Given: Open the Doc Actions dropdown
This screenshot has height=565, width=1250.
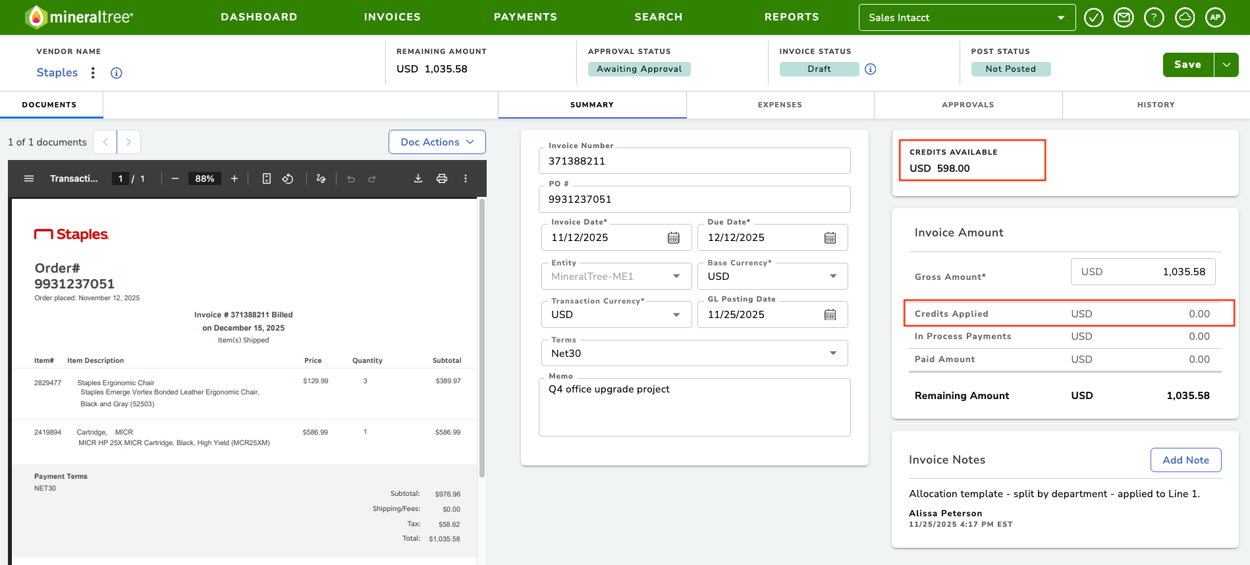Looking at the screenshot, I should point(437,142).
